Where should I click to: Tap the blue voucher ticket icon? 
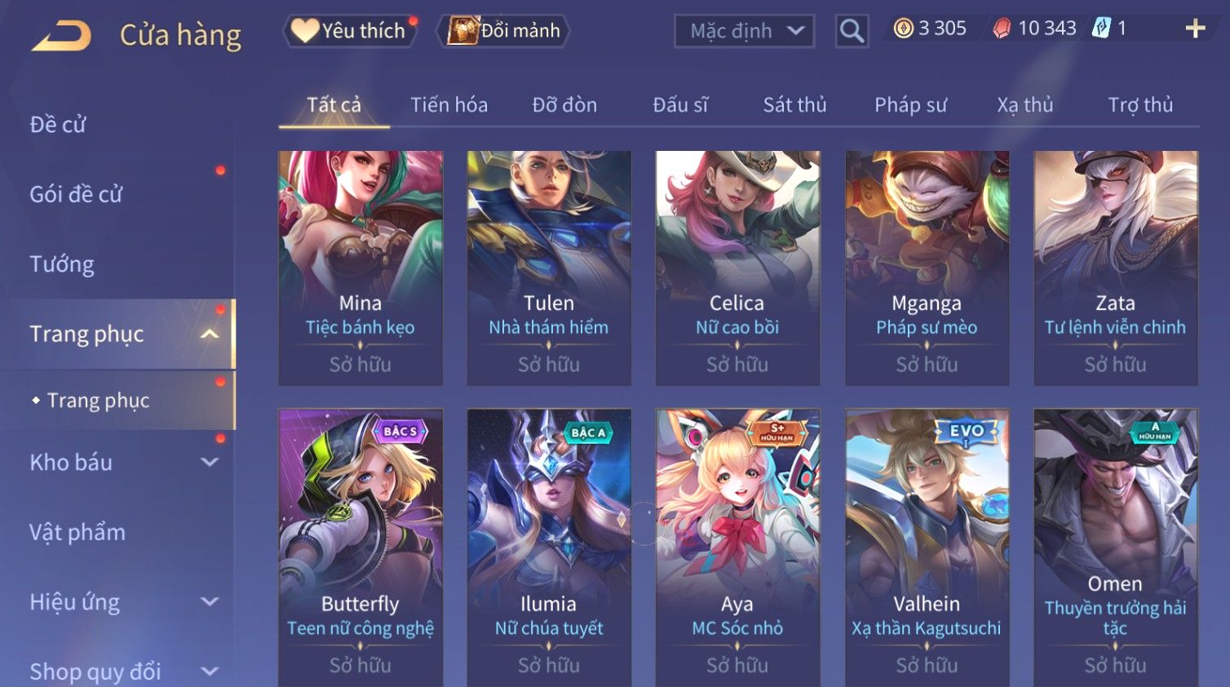pos(1102,29)
